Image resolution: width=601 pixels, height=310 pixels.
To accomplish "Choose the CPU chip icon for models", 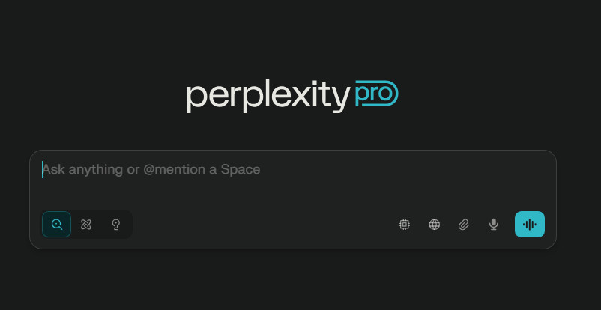I will pyautogui.click(x=405, y=224).
